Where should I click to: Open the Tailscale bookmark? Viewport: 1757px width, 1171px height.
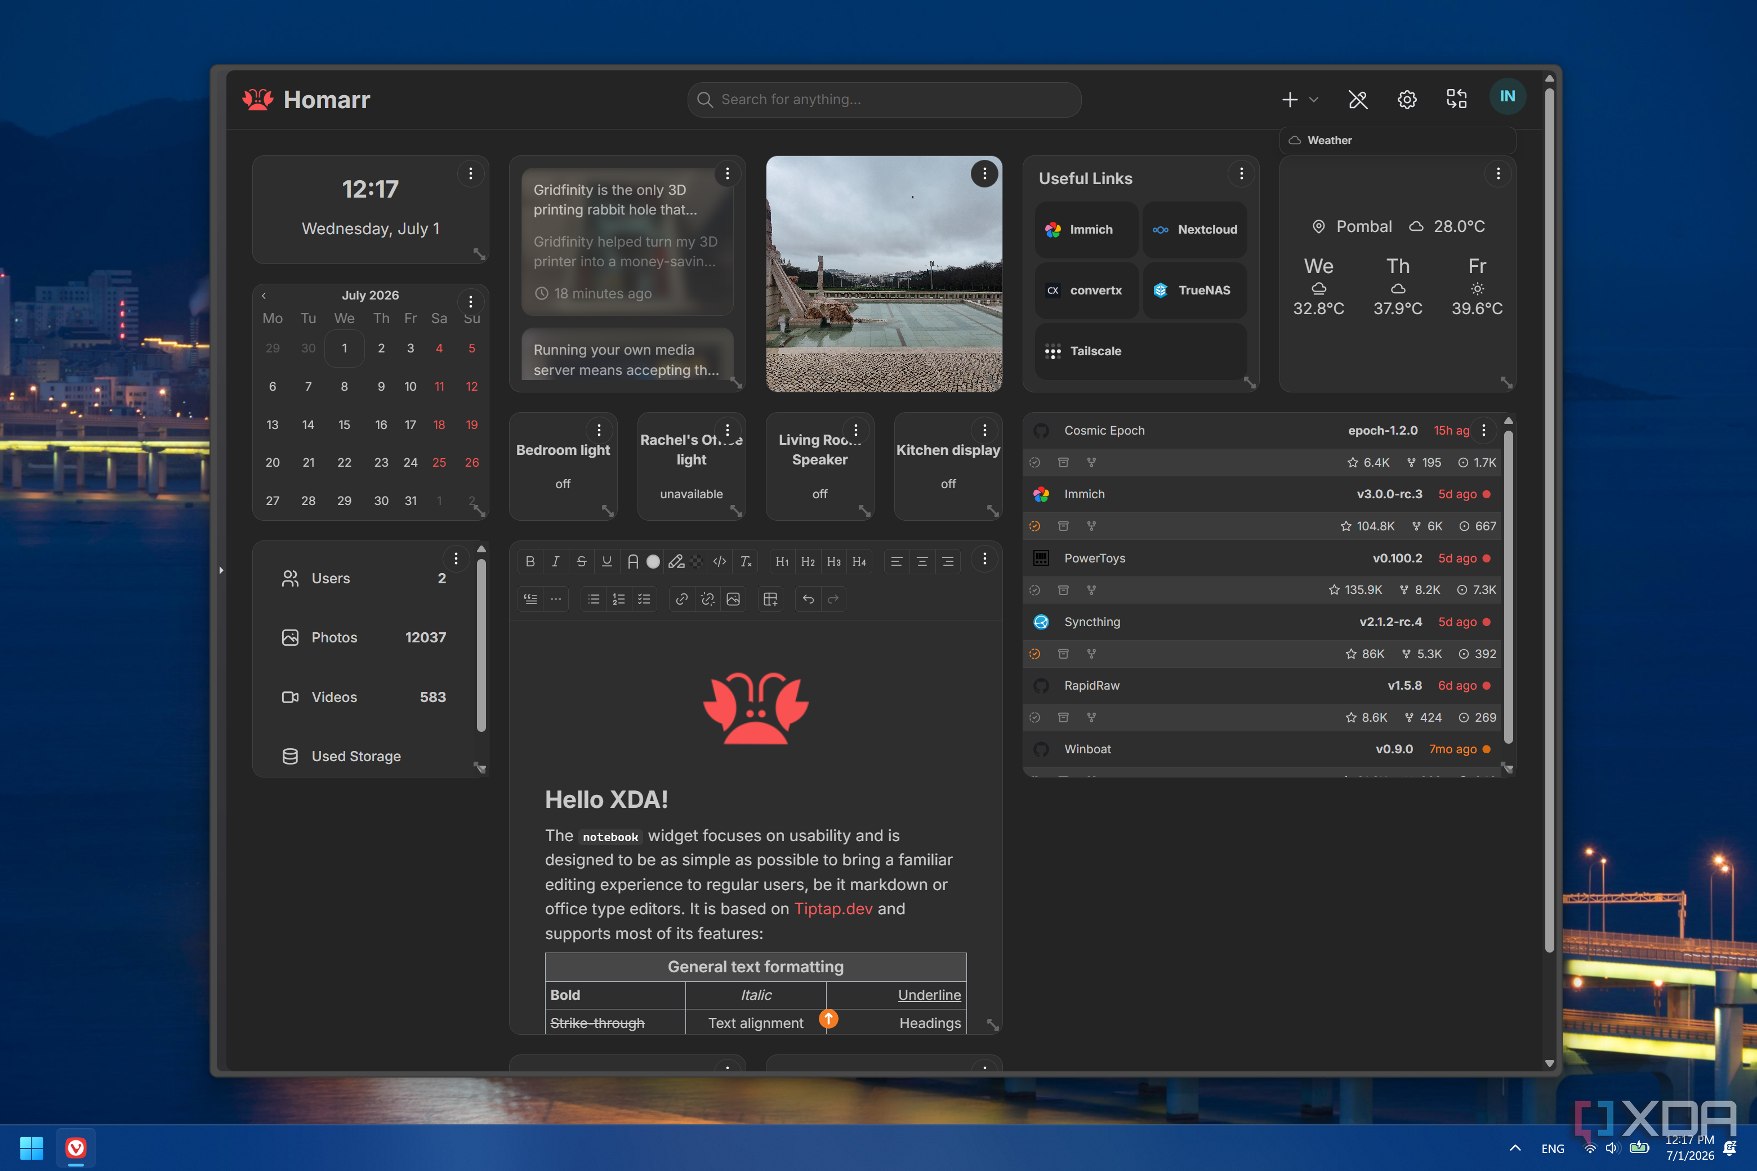click(1141, 351)
